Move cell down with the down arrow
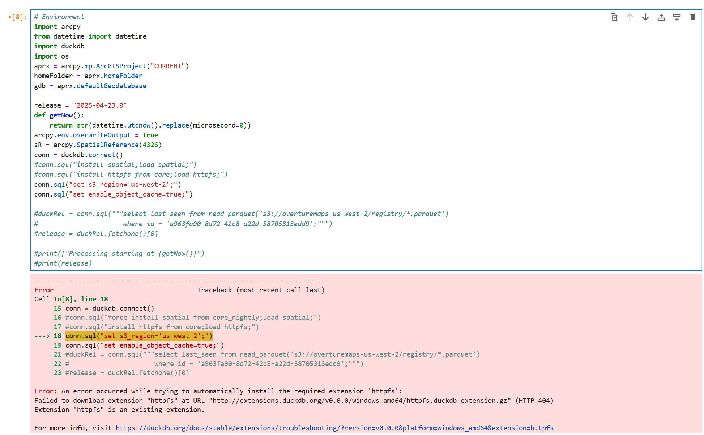Screen dimensions: 704x435 pyautogui.click(x=645, y=17)
